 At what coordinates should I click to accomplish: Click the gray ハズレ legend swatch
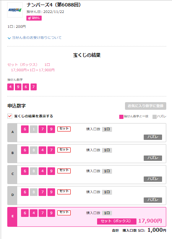point(154,117)
